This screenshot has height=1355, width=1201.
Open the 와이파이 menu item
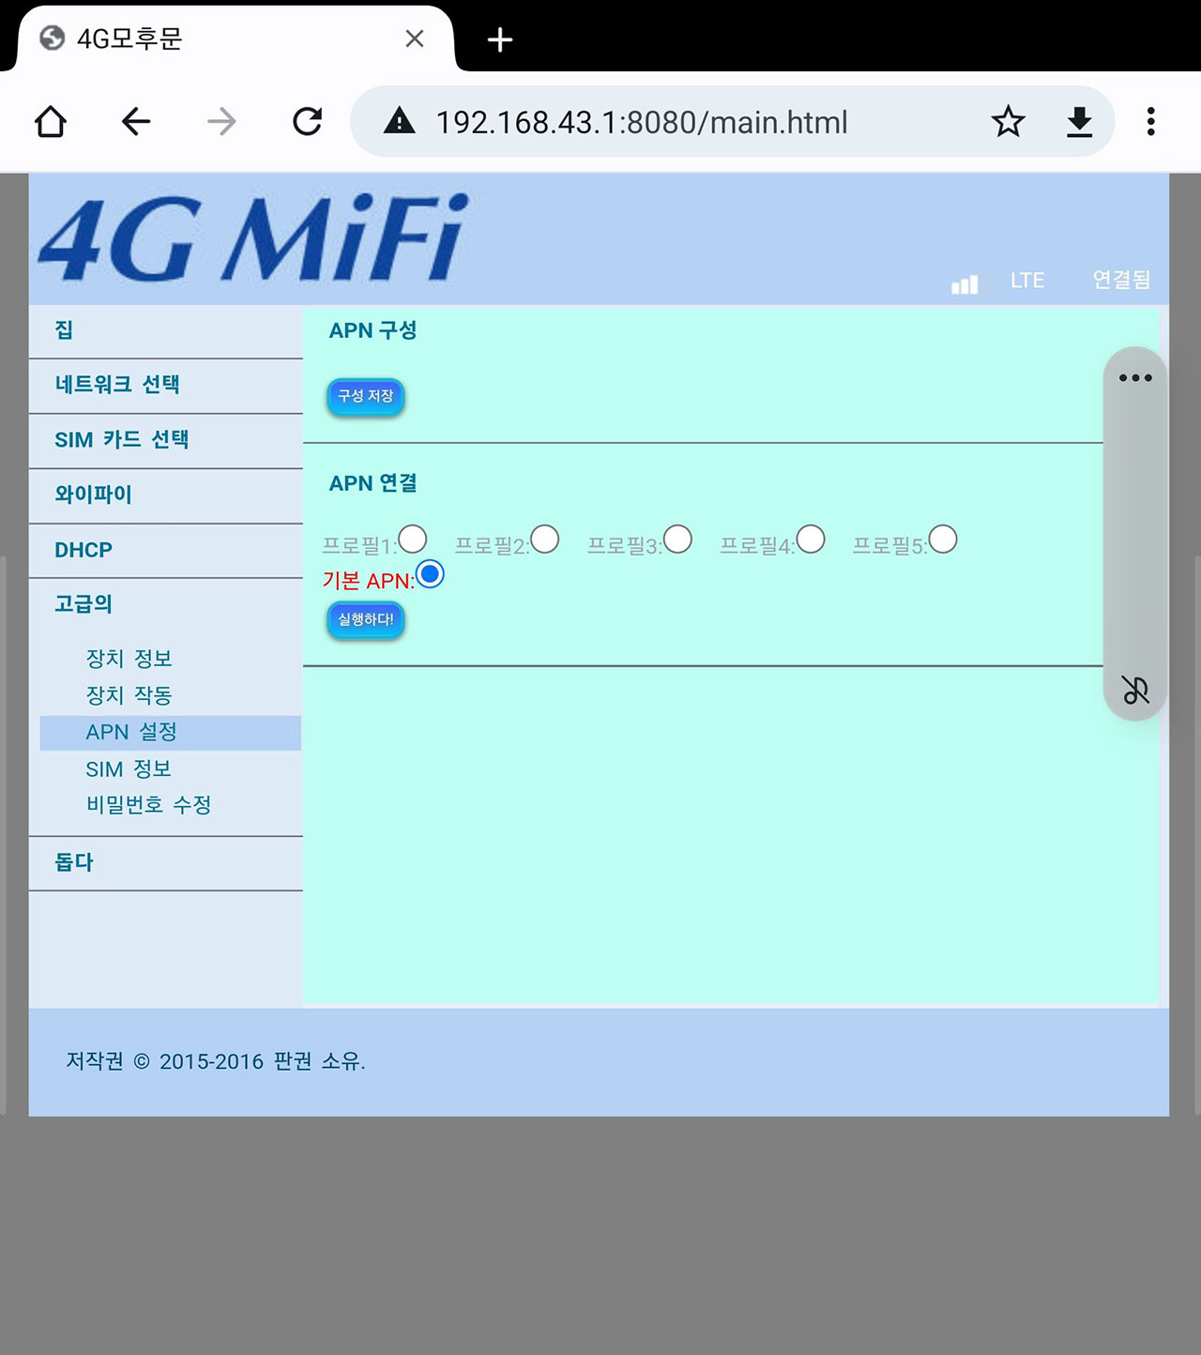166,495
